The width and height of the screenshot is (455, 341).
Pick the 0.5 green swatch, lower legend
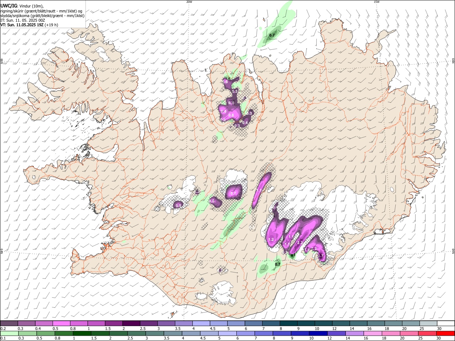click(x=45, y=334)
